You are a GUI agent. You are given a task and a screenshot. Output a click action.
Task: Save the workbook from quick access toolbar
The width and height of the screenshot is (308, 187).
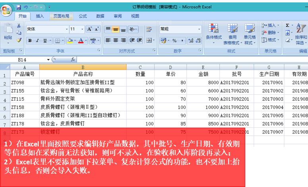tap(19, 7)
